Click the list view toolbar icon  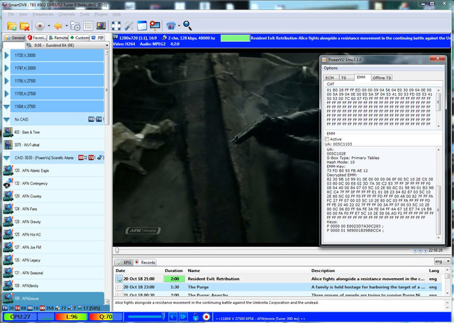(88, 26)
